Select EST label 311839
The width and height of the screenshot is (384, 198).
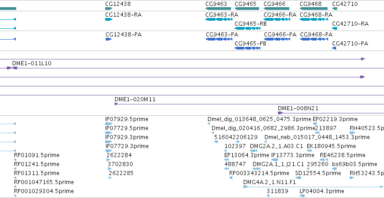(x=278, y=191)
